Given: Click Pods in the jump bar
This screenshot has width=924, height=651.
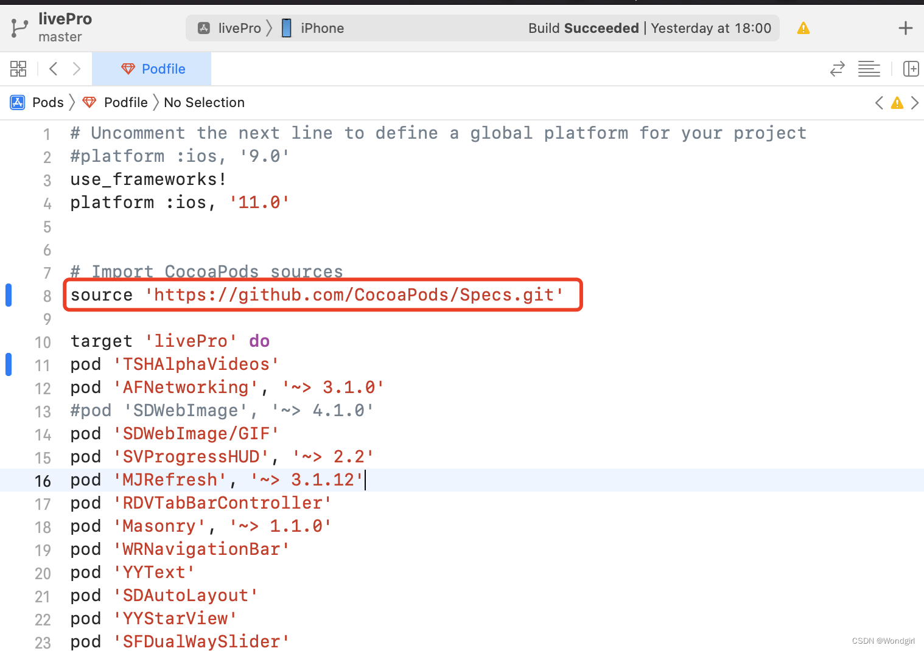Looking at the screenshot, I should click(38, 102).
